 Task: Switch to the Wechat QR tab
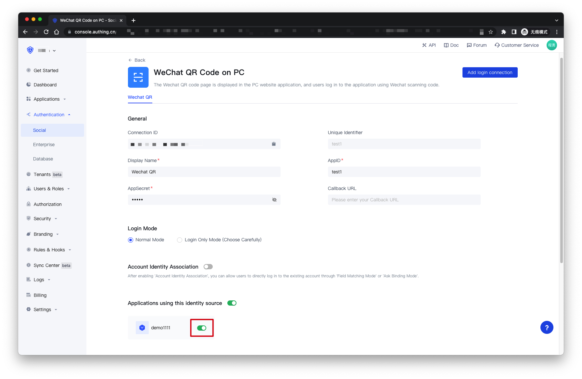pyautogui.click(x=140, y=97)
